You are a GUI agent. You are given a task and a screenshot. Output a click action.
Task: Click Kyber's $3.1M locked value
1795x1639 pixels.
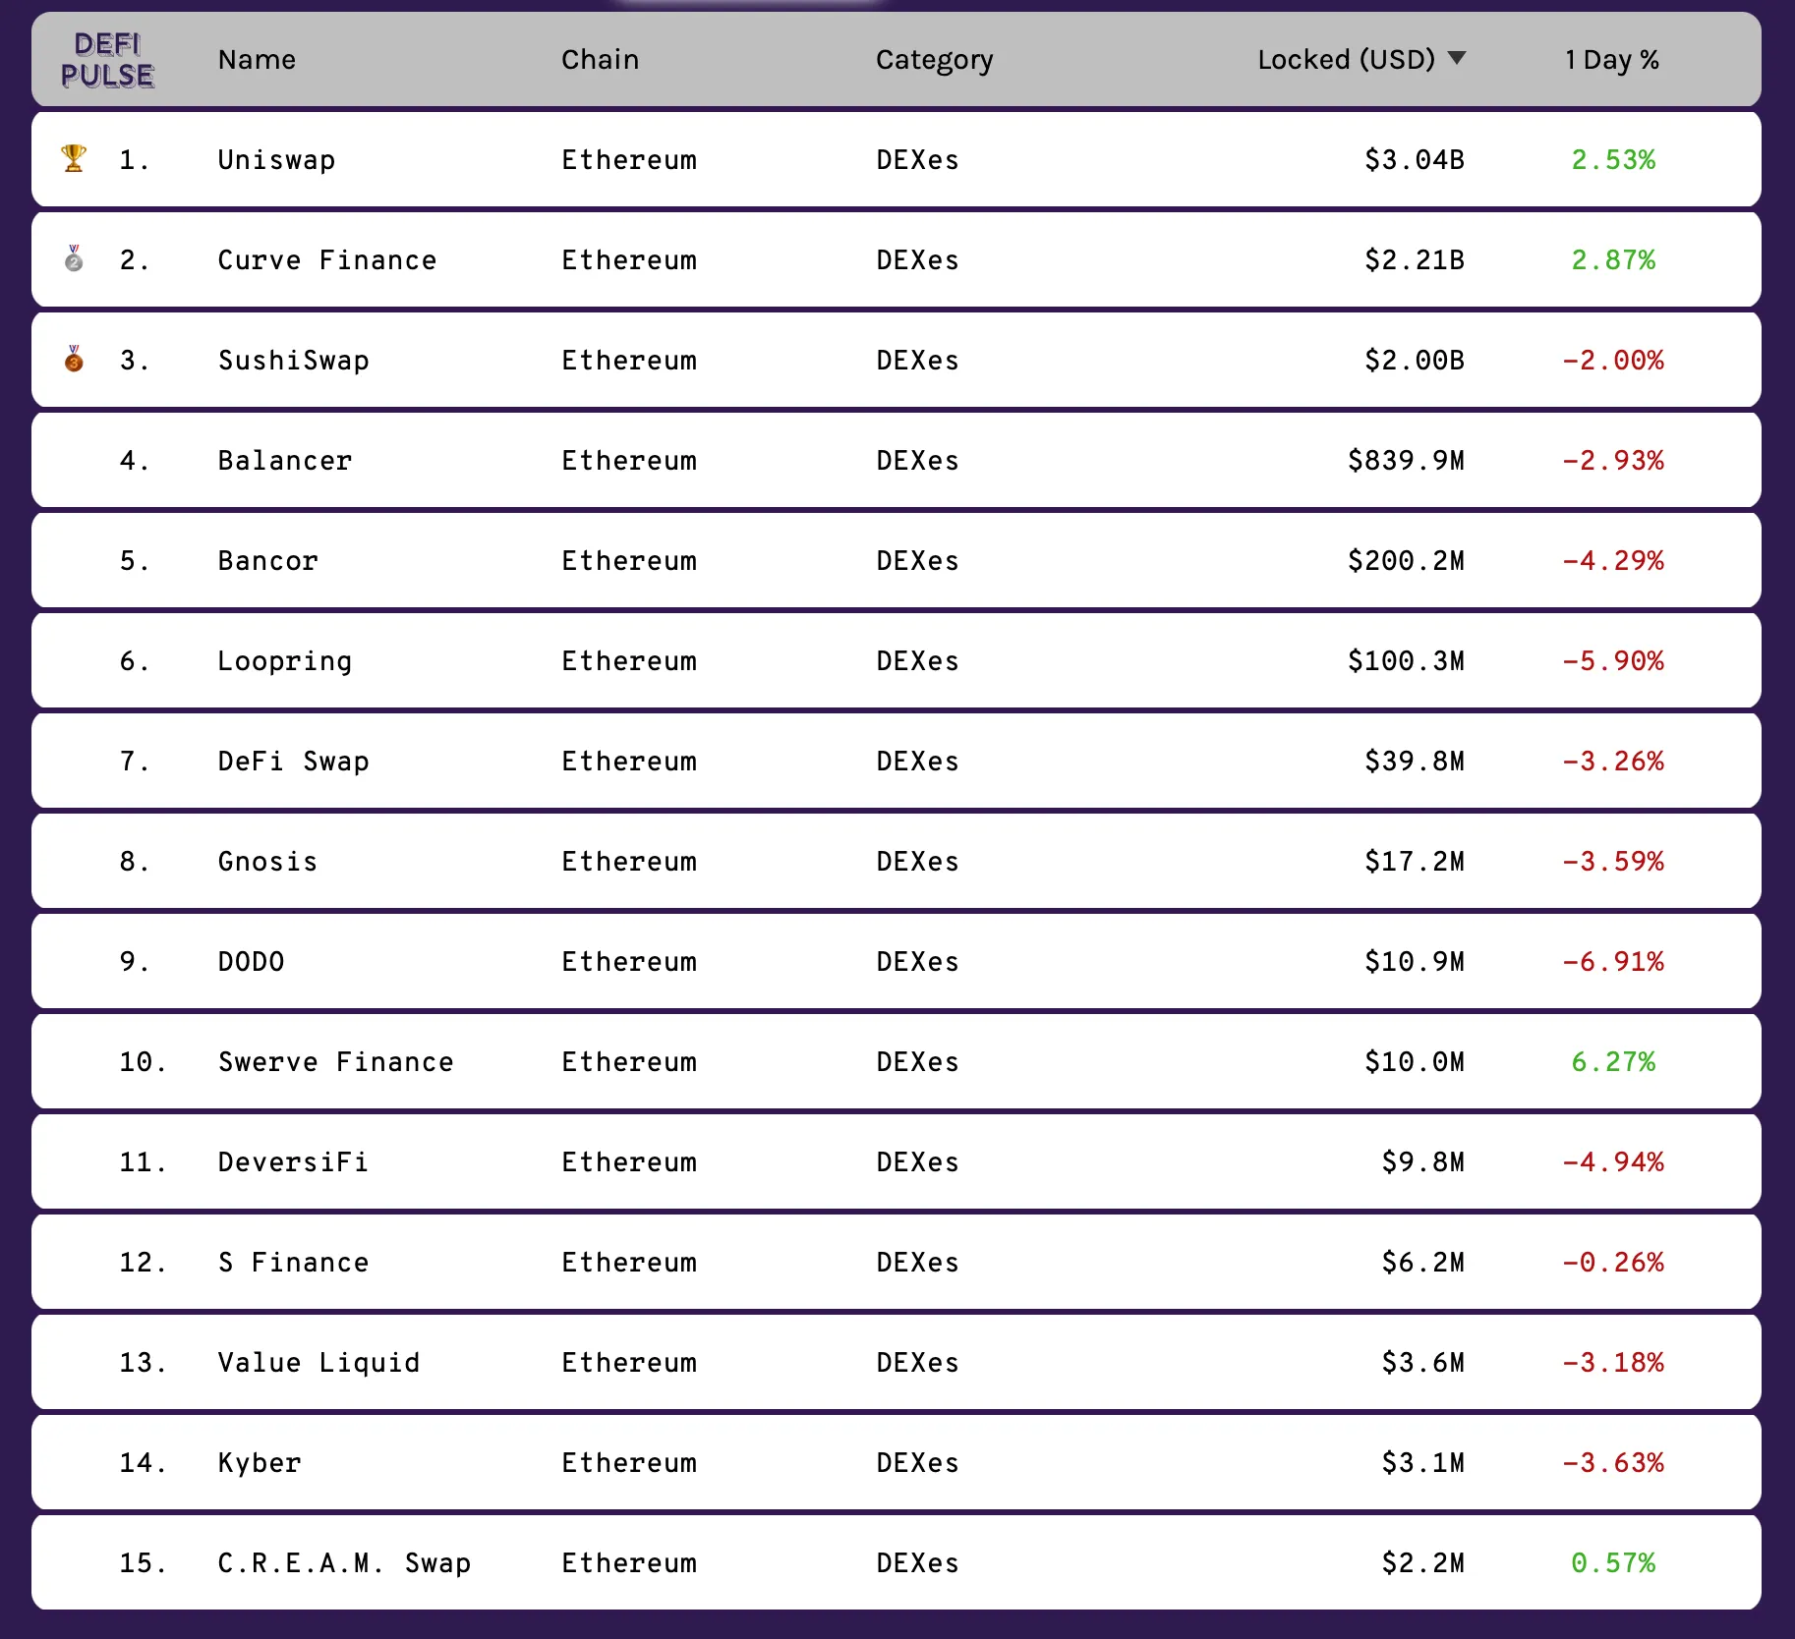pyautogui.click(x=1421, y=1463)
